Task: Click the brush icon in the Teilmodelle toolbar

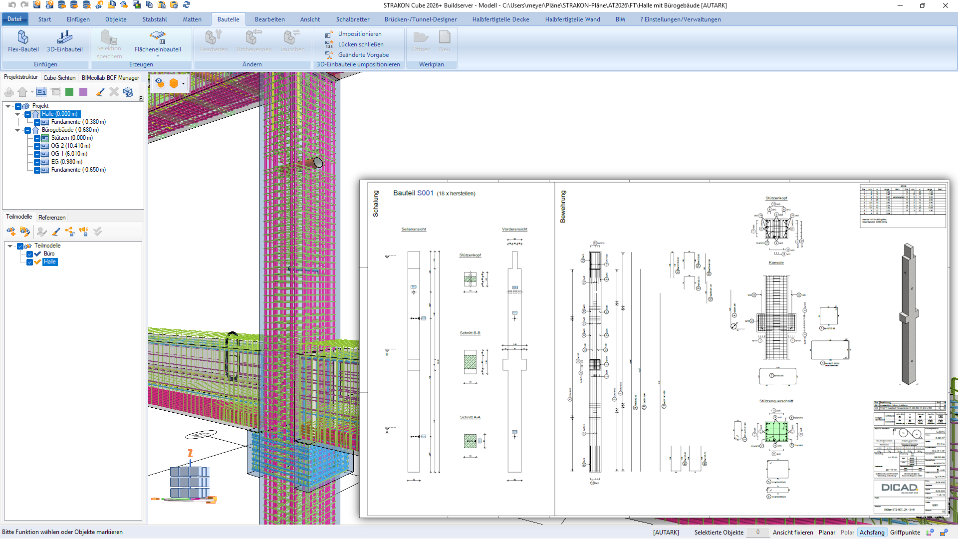Action: click(x=56, y=231)
